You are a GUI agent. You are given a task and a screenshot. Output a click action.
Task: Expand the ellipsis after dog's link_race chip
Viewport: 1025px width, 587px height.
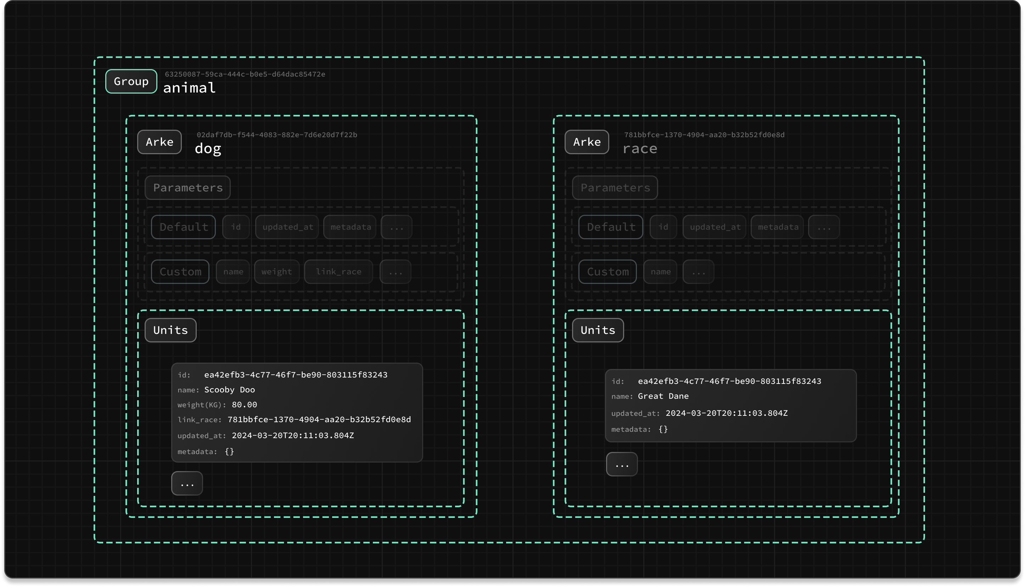point(396,272)
